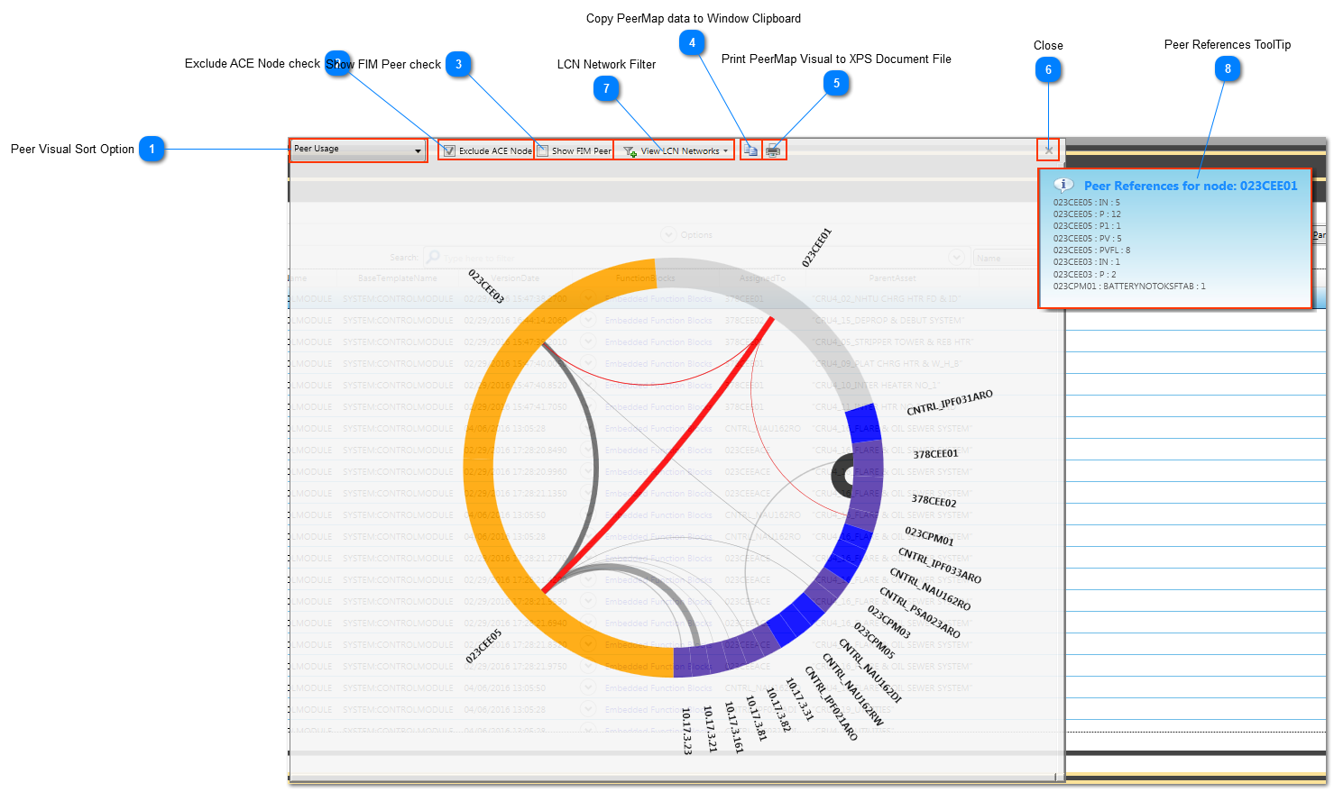Select the 023CEE05 : P : 12 reference line

point(1087,214)
